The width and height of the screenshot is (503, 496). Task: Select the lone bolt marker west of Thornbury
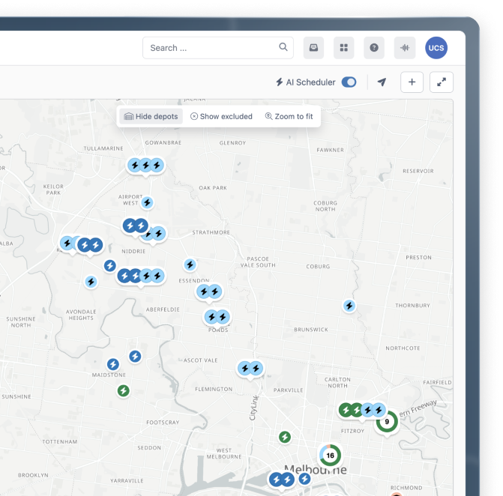click(349, 306)
